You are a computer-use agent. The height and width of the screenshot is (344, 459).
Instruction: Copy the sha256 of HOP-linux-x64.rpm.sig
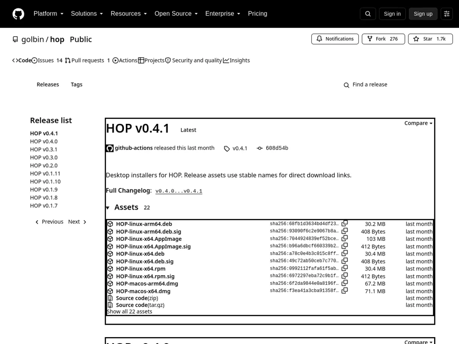tap(345, 276)
